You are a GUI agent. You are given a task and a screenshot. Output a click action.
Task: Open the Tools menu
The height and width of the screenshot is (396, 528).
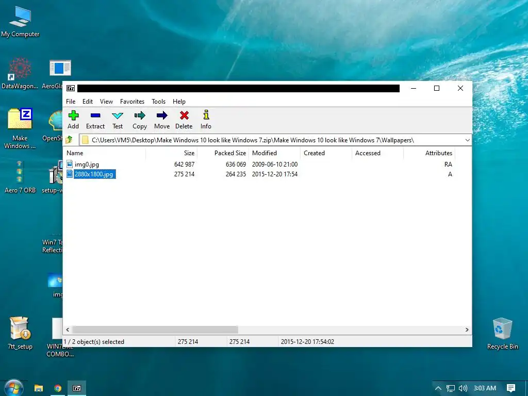click(159, 102)
